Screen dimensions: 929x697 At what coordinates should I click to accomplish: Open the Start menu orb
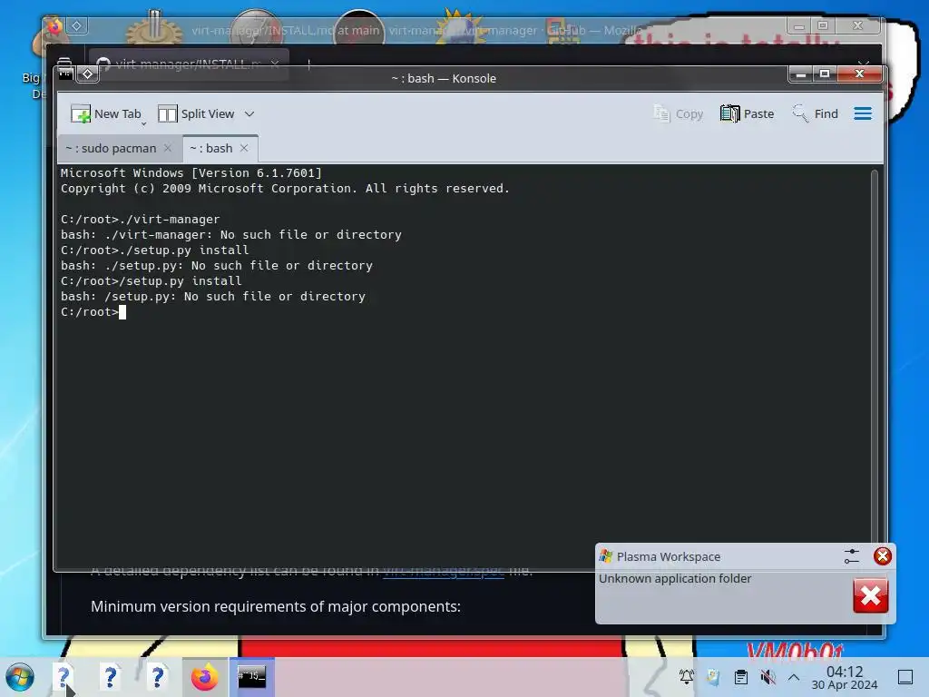(x=20, y=677)
